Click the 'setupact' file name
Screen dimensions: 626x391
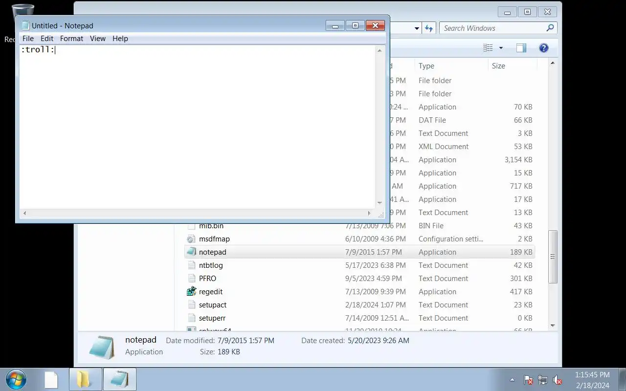pyautogui.click(x=213, y=305)
